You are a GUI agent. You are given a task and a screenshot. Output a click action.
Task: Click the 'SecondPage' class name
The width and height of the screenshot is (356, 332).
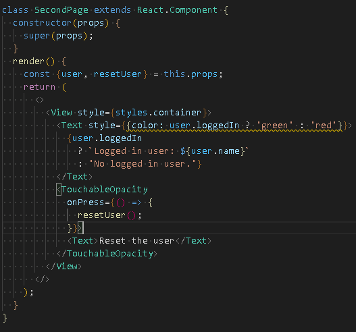point(61,10)
